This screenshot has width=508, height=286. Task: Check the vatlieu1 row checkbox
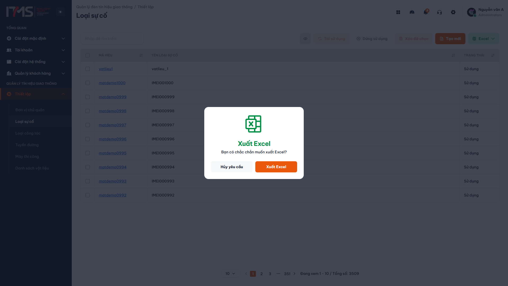88,69
